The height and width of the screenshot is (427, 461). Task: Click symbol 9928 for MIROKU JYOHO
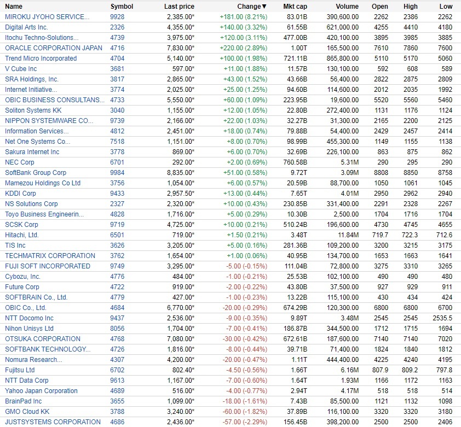click(117, 17)
